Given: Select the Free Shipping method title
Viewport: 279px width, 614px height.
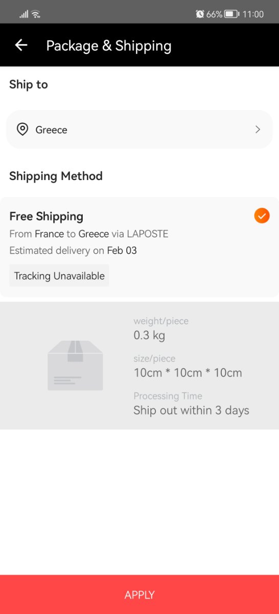Looking at the screenshot, I should click(46, 216).
